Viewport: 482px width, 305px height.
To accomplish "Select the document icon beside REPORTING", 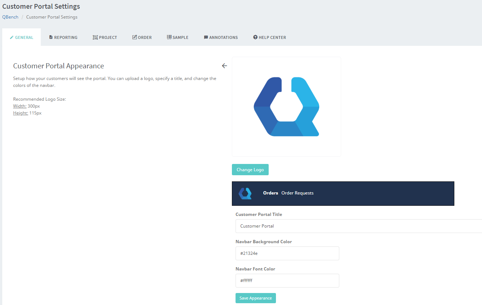I will (50, 37).
